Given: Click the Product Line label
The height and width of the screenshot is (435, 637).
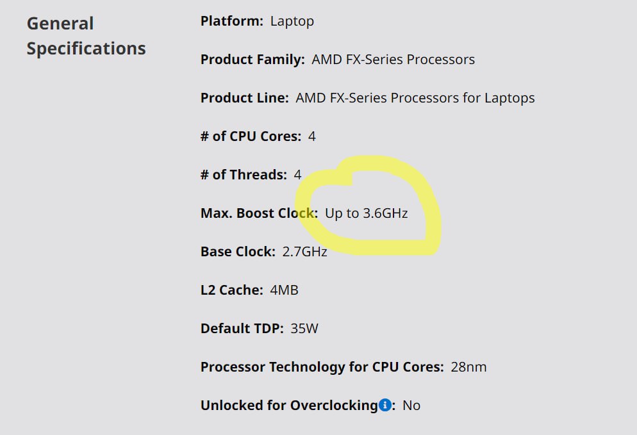Looking at the screenshot, I should click(245, 98).
